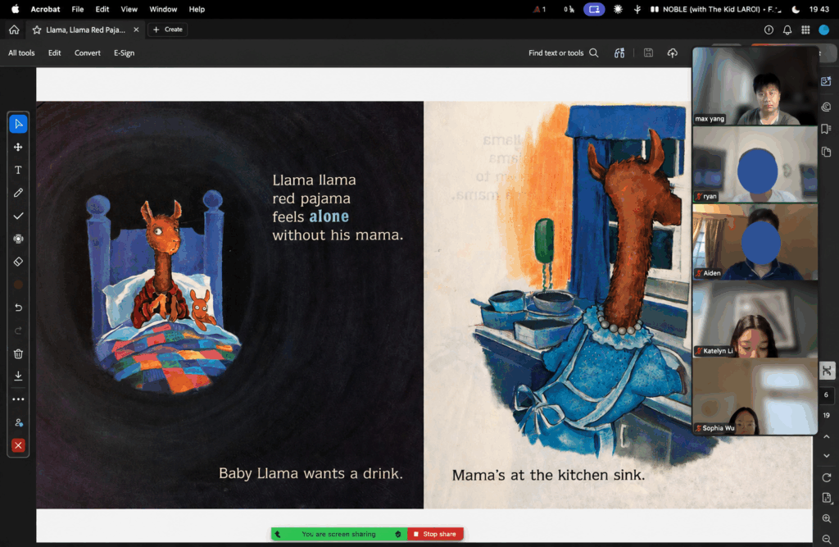
Task: Open the Apple menu
Action: [x=15, y=9]
